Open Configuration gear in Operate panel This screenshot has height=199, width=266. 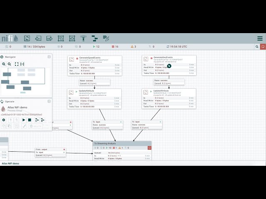(x=4, y=120)
